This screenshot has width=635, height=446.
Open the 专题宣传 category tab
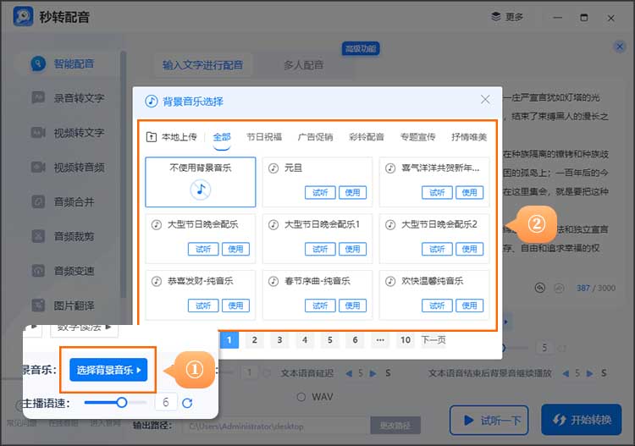point(418,137)
